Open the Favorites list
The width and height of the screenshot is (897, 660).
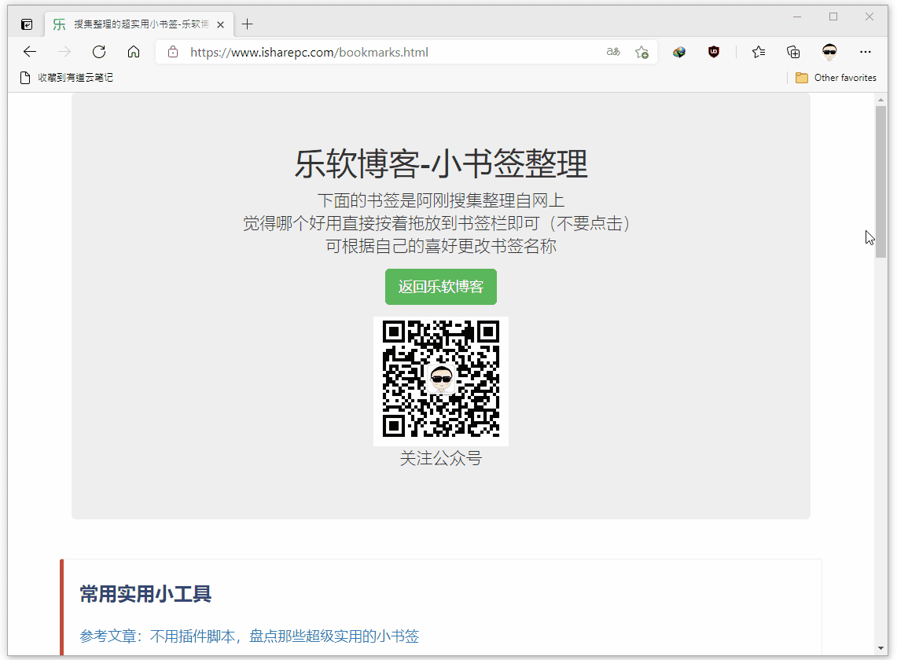(759, 52)
